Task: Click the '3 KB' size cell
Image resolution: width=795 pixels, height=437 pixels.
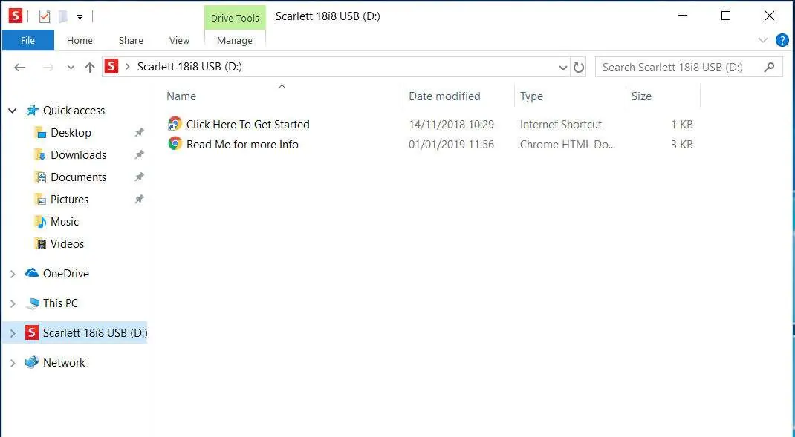Action: tap(682, 145)
